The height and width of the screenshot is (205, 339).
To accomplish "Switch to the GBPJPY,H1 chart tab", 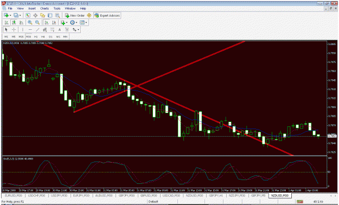I will click(x=215, y=195).
